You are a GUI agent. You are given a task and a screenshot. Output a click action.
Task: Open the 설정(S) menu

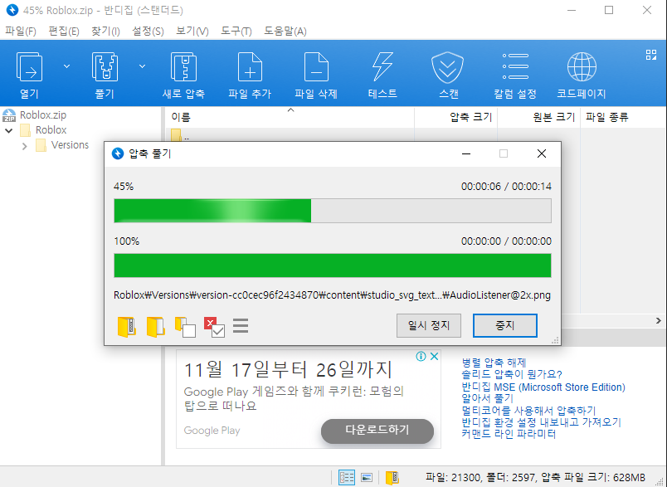pos(148,31)
